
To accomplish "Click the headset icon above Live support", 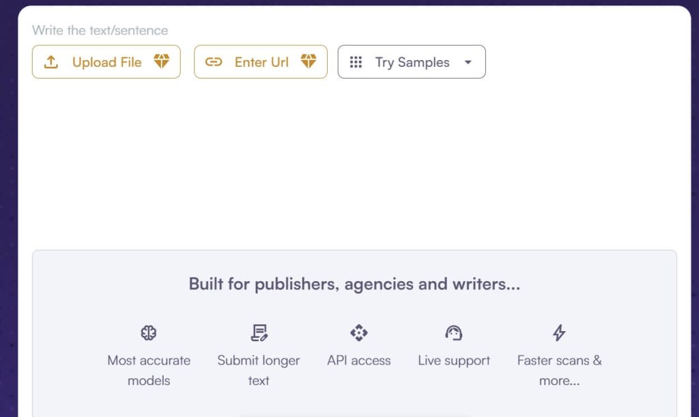I will (454, 333).
